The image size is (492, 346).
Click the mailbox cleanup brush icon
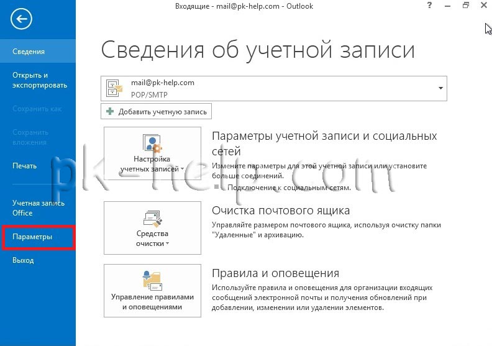point(152,219)
